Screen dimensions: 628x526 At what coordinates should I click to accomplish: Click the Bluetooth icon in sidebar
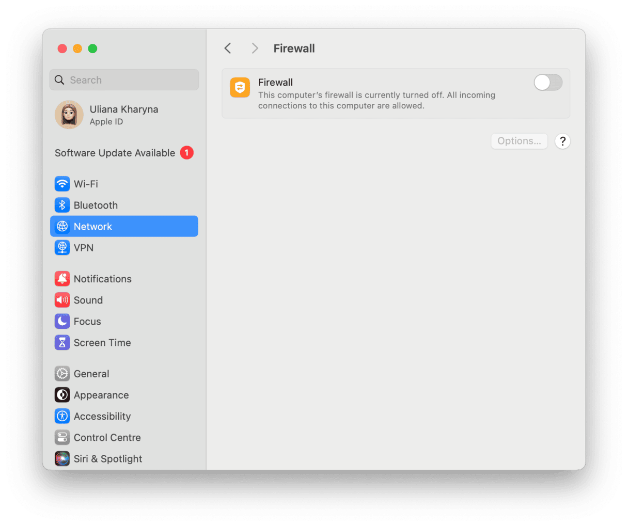[x=62, y=205]
